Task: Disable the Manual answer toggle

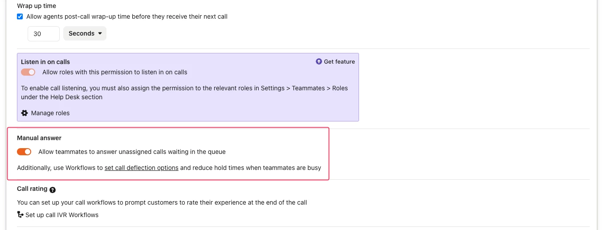Action: tap(24, 152)
